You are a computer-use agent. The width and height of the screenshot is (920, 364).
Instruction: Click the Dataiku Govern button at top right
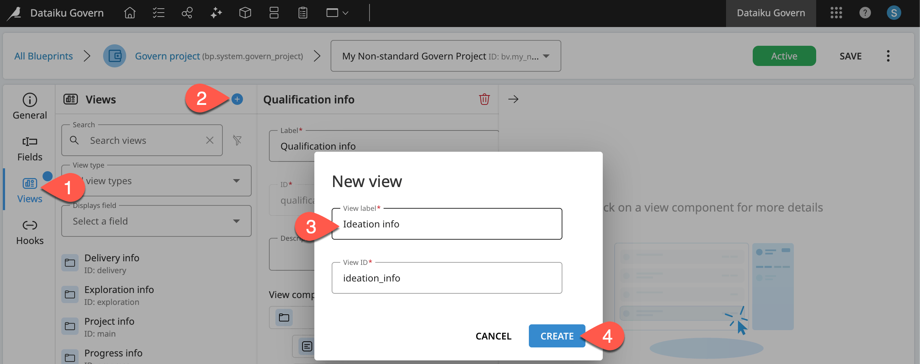(771, 13)
